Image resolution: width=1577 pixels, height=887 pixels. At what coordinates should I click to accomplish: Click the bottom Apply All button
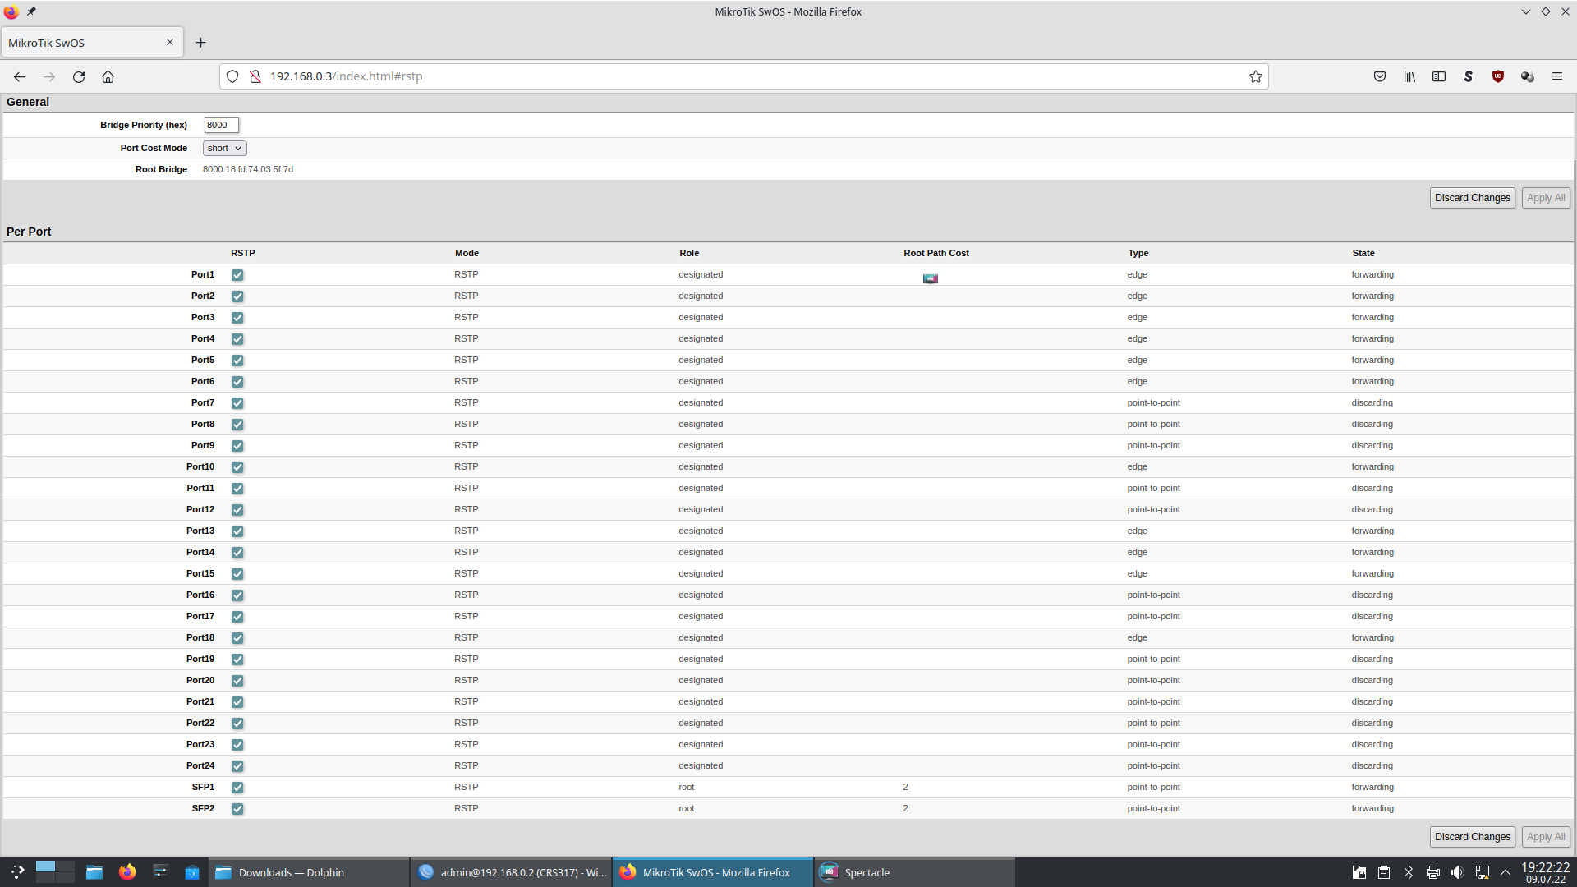click(x=1545, y=837)
